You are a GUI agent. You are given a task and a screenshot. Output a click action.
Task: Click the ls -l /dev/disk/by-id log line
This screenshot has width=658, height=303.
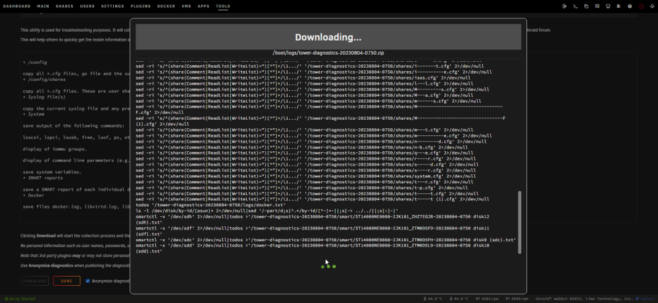click(x=266, y=211)
